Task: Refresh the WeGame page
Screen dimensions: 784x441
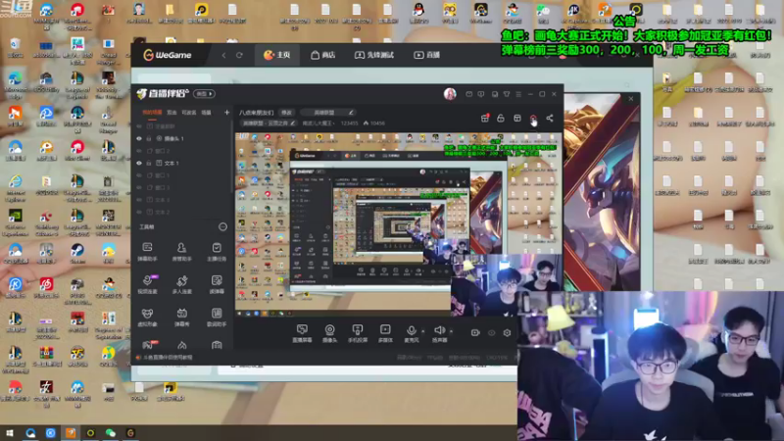Action: pos(239,55)
